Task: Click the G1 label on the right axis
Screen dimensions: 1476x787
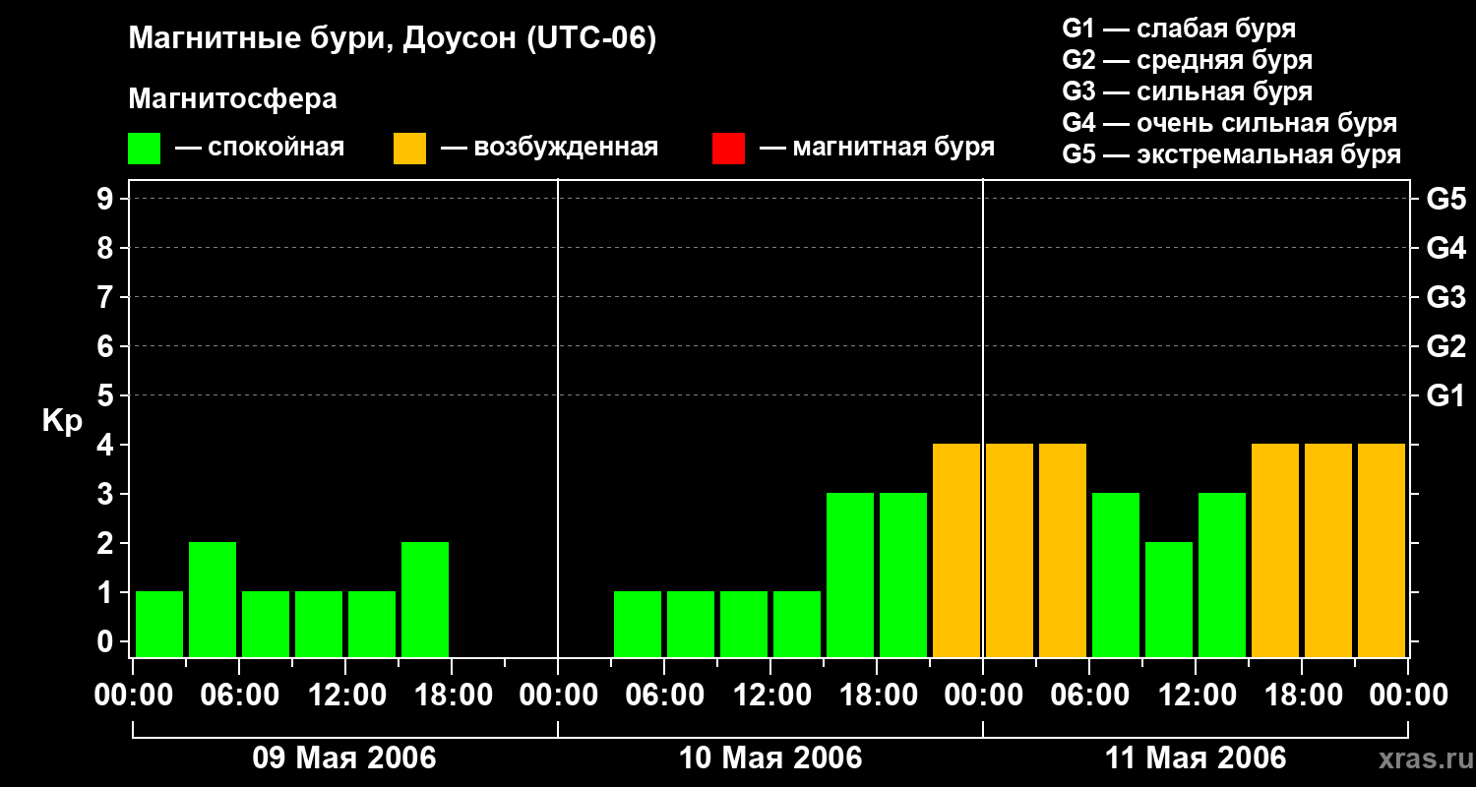Action: click(1445, 395)
